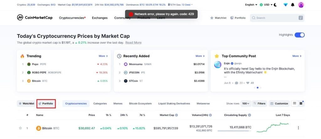This screenshot has width=321, height=139.
Task: Open the USD currency dropdown
Action: [266, 5]
